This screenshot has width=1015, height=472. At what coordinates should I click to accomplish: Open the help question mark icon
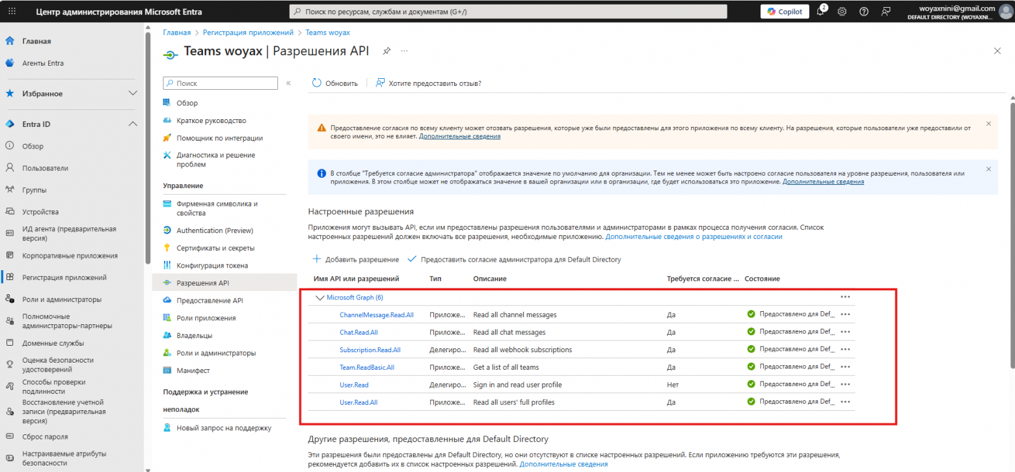coord(864,12)
